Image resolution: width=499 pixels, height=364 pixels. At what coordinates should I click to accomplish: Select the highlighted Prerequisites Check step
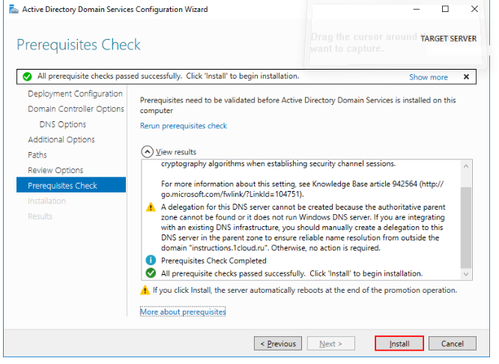pos(71,185)
